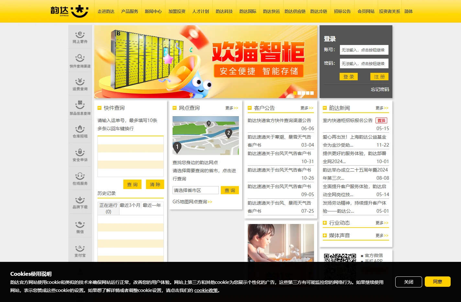Select the first banner carousel dot
Viewport: 461px width, 302px height.
[x=295, y=93]
